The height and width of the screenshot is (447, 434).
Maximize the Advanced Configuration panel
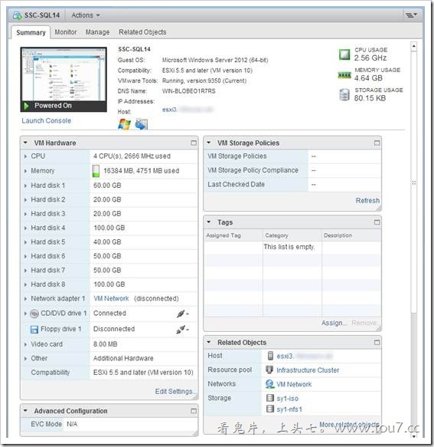(194, 411)
